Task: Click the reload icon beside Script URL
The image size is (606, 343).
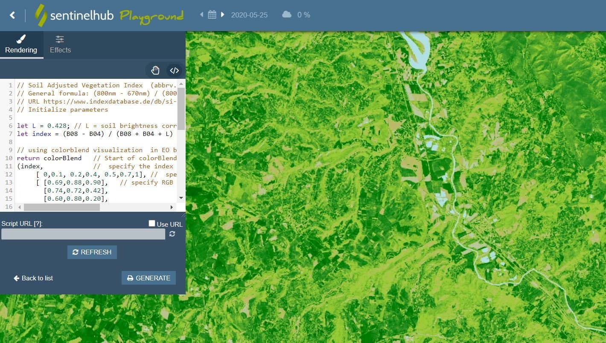Action: [172, 234]
